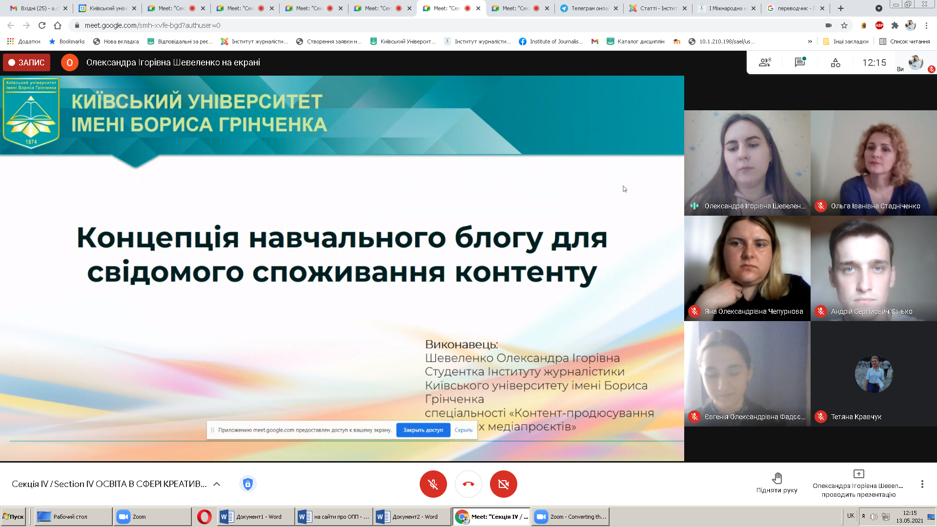Open the three-dot more options menu
The height and width of the screenshot is (527, 937).
coord(922,484)
